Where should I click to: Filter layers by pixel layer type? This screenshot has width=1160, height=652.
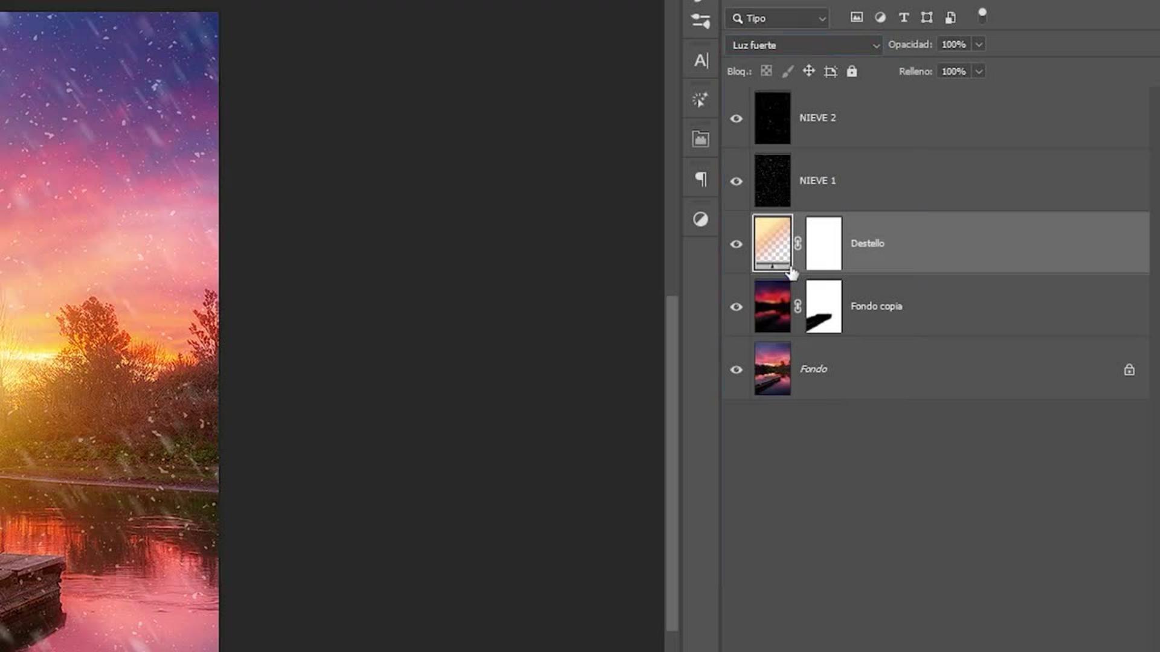click(x=856, y=18)
